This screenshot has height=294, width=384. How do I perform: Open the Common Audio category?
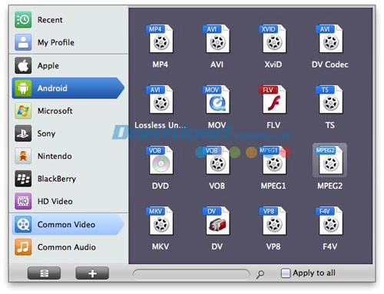click(68, 247)
